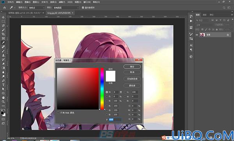
Task: Open the Actions panel play icon
Action: tap(191, 21)
